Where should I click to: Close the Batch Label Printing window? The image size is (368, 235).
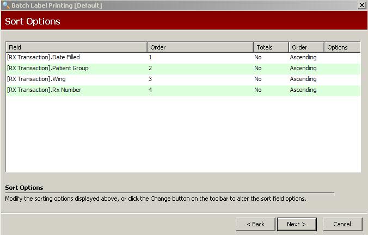point(362,5)
